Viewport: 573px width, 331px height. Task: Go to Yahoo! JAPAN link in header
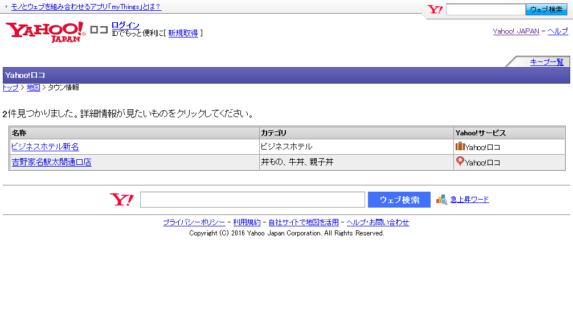(x=515, y=31)
